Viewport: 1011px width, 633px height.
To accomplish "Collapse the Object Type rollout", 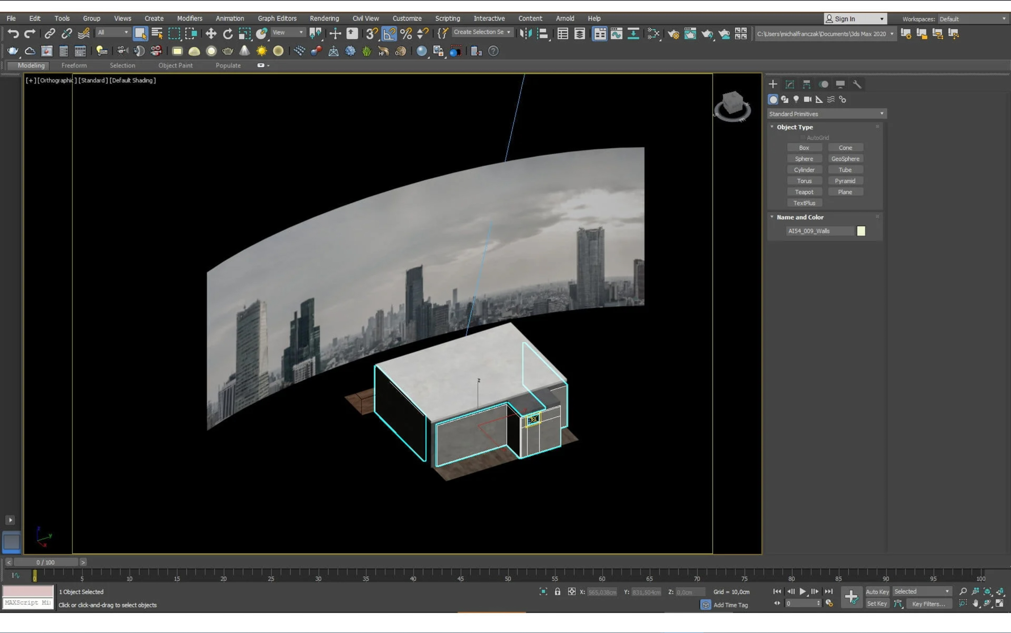I will point(794,127).
